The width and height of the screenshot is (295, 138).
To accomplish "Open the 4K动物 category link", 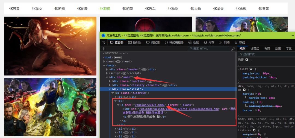I will (173, 9).
